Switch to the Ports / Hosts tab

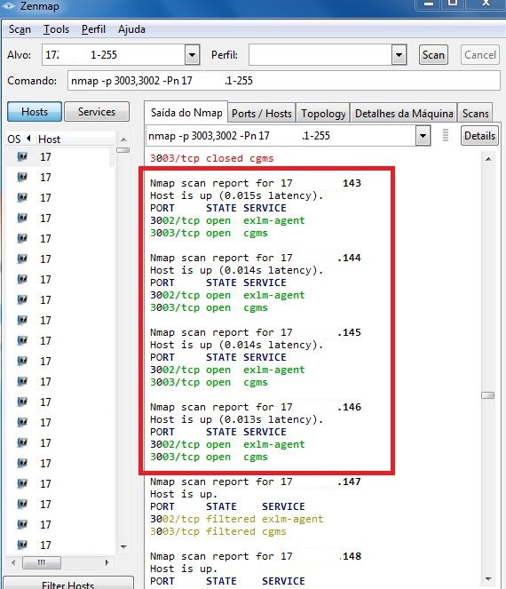coord(262,114)
